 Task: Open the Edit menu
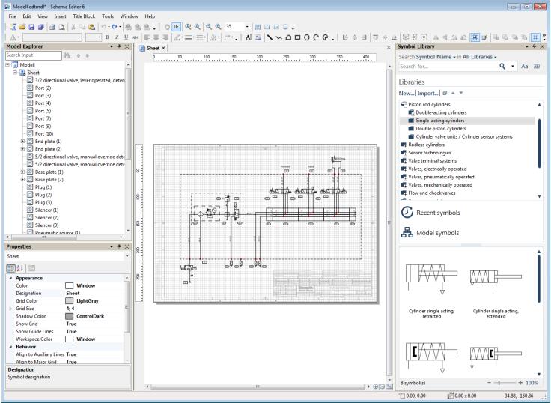tap(27, 16)
